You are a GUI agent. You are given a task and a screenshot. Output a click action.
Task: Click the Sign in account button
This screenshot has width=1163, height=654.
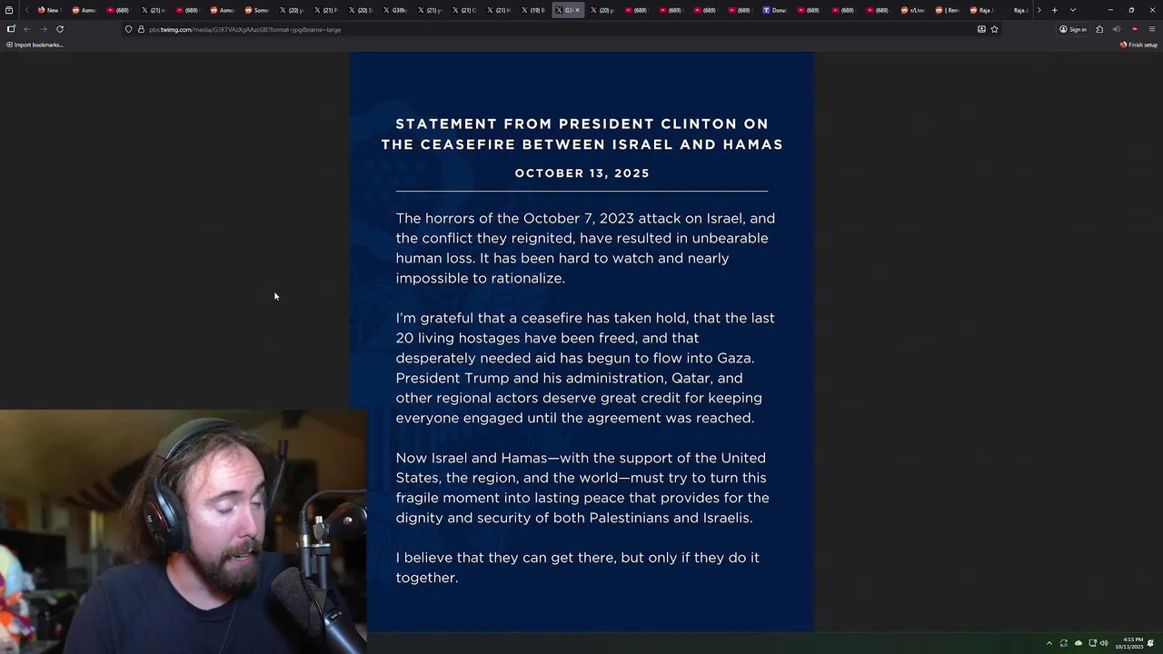(1073, 29)
